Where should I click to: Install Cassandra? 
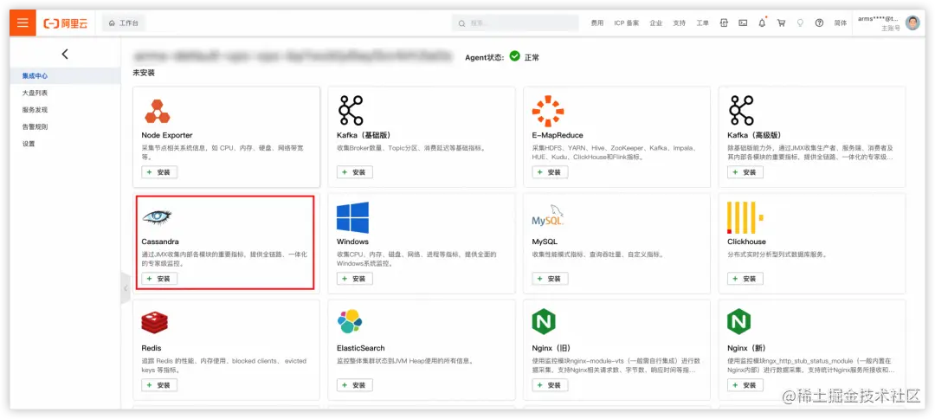(x=159, y=279)
